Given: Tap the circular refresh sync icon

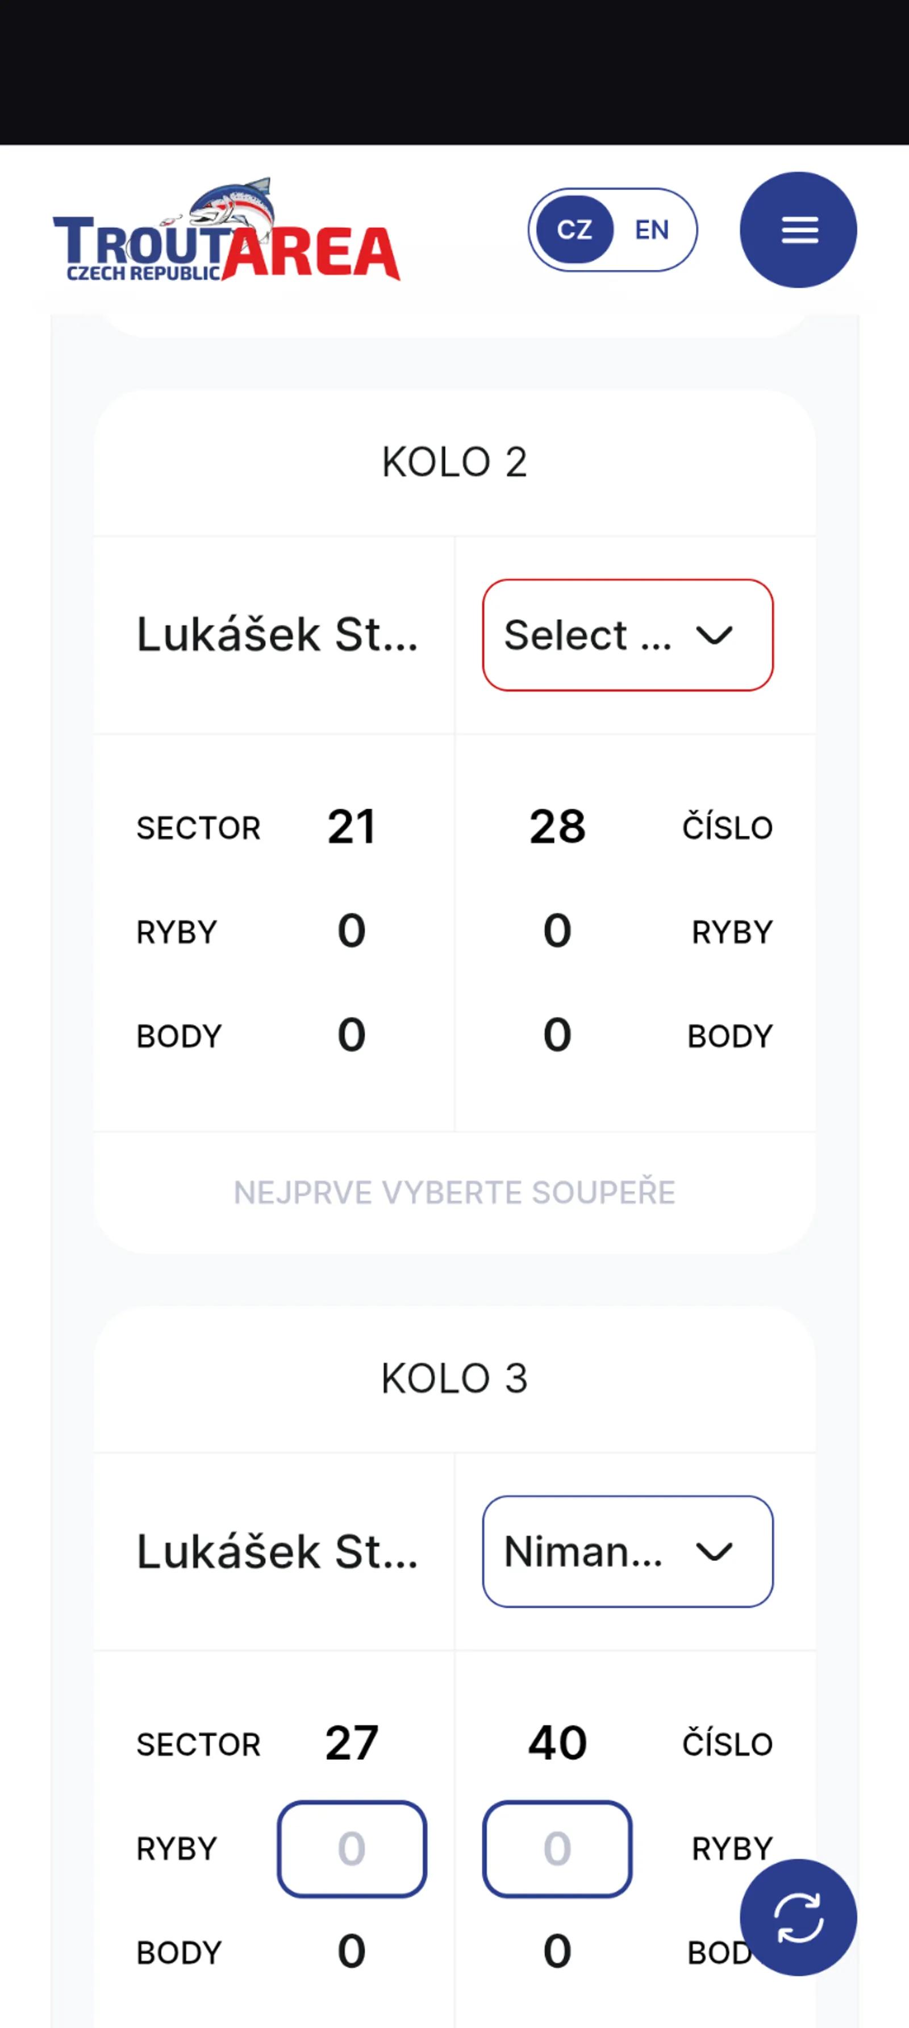Looking at the screenshot, I should [x=798, y=1918].
